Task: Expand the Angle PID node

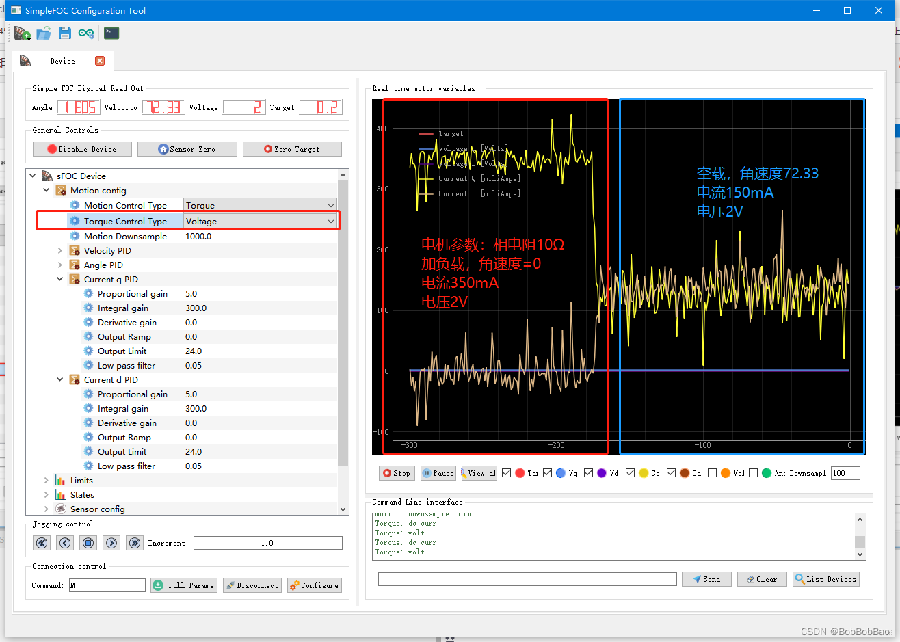Action: [60, 265]
